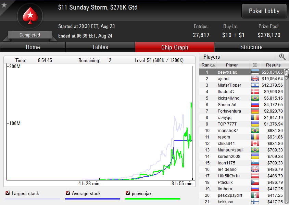Click the Estonia flag beside peevoajax
Viewport: 289px width, 205px height.
click(255, 72)
